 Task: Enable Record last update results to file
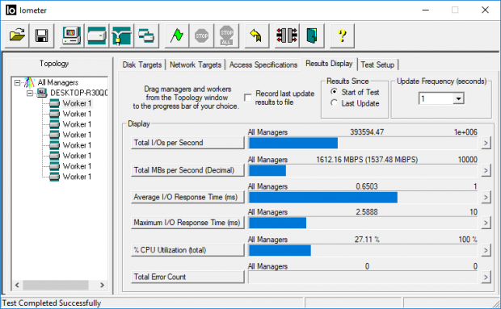click(x=247, y=98)
